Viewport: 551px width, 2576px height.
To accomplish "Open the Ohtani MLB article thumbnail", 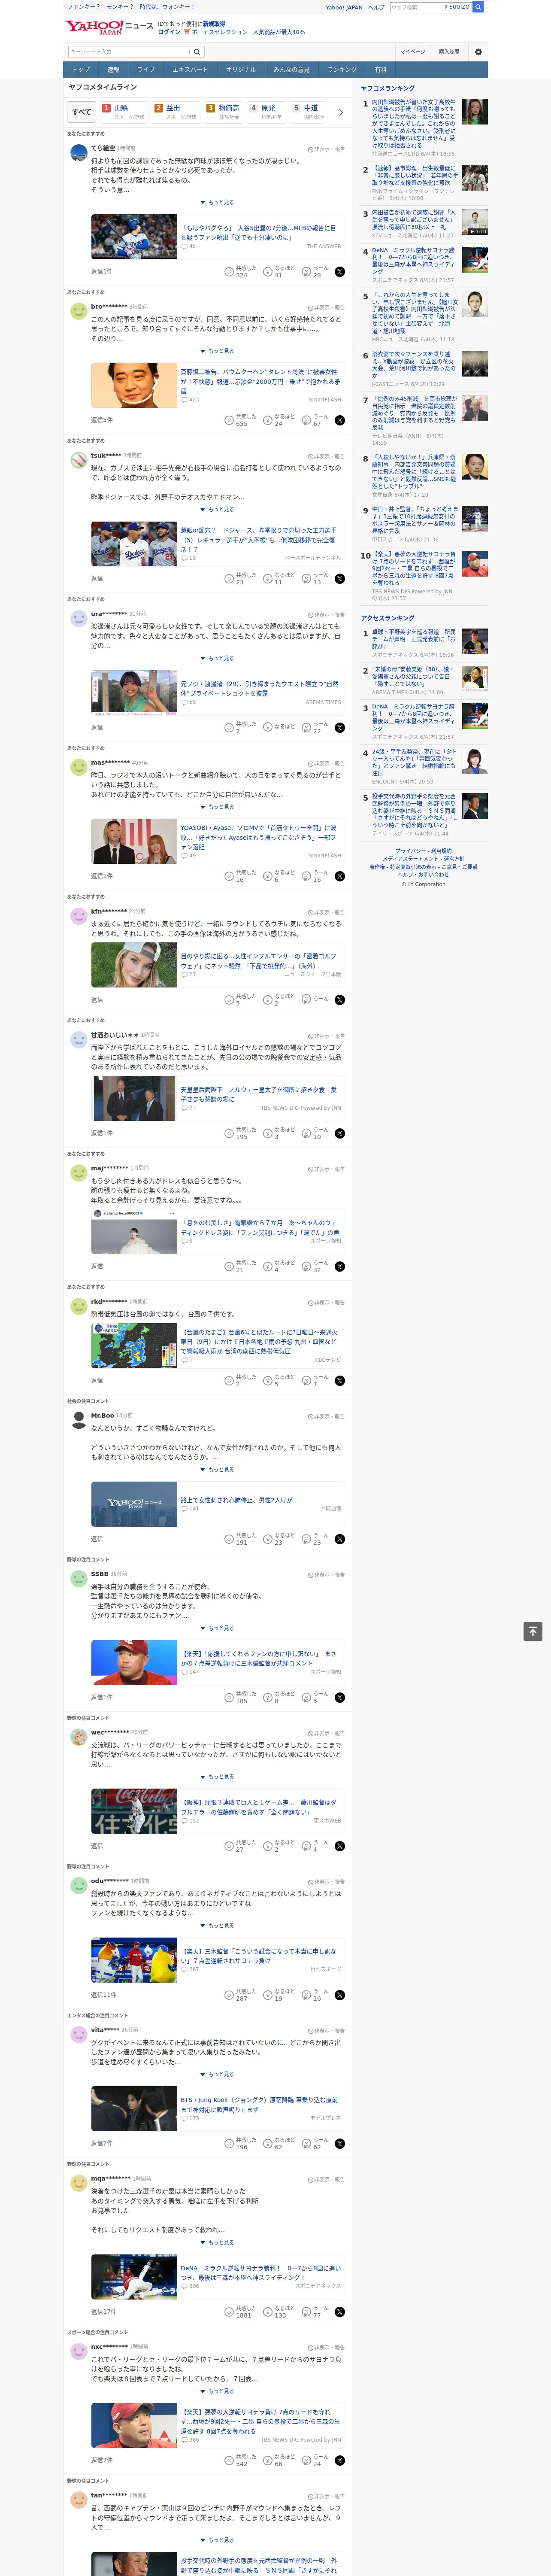I will point(134,237).
